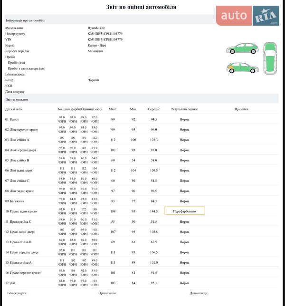Select the model value 'Hyundai i30'
The height and width of the screenshot is (306, 285).
[96, 28]
